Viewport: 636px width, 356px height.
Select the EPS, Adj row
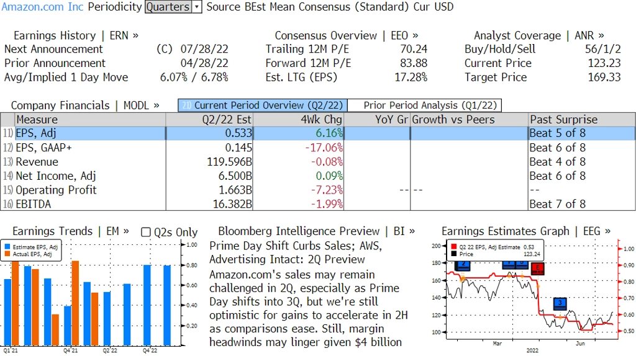[x=318, y=133]
